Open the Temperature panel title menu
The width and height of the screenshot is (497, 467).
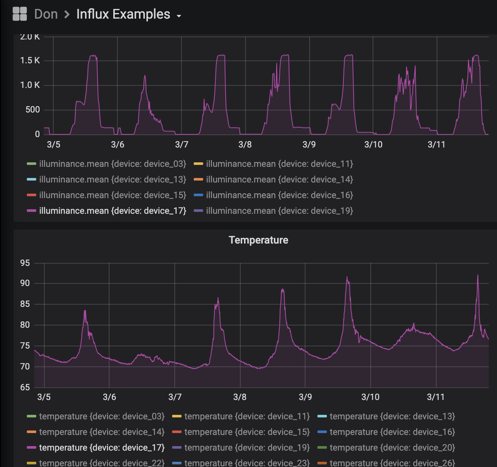click(x=259, y=240)
